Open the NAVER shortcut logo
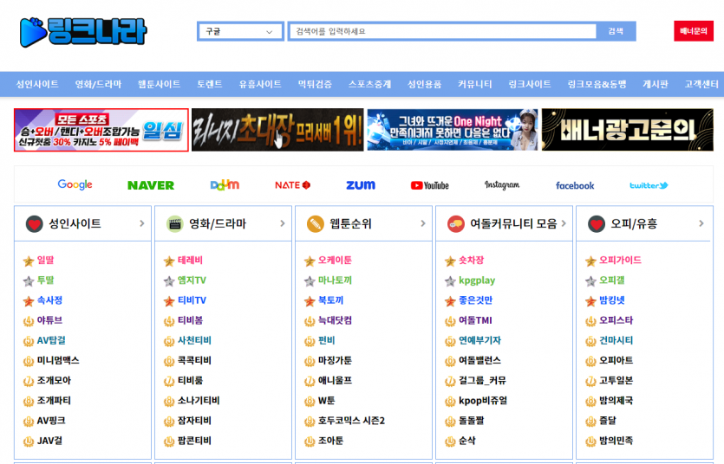This screenshot has width=724, height=464. [x=151, y=185]
